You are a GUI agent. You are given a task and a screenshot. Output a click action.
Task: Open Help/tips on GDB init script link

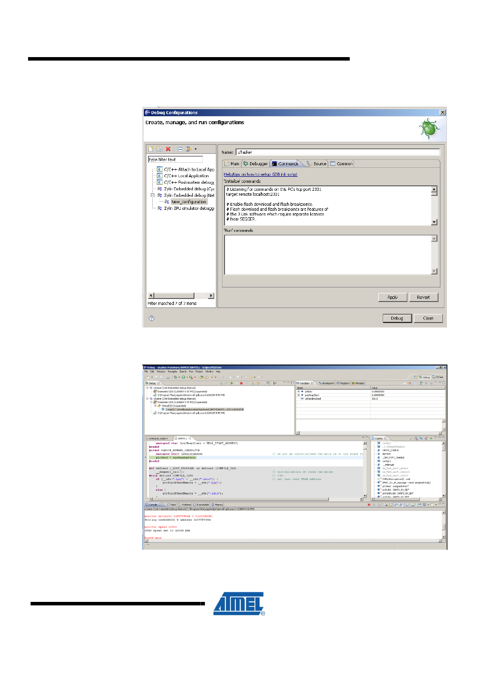[261, 174]
